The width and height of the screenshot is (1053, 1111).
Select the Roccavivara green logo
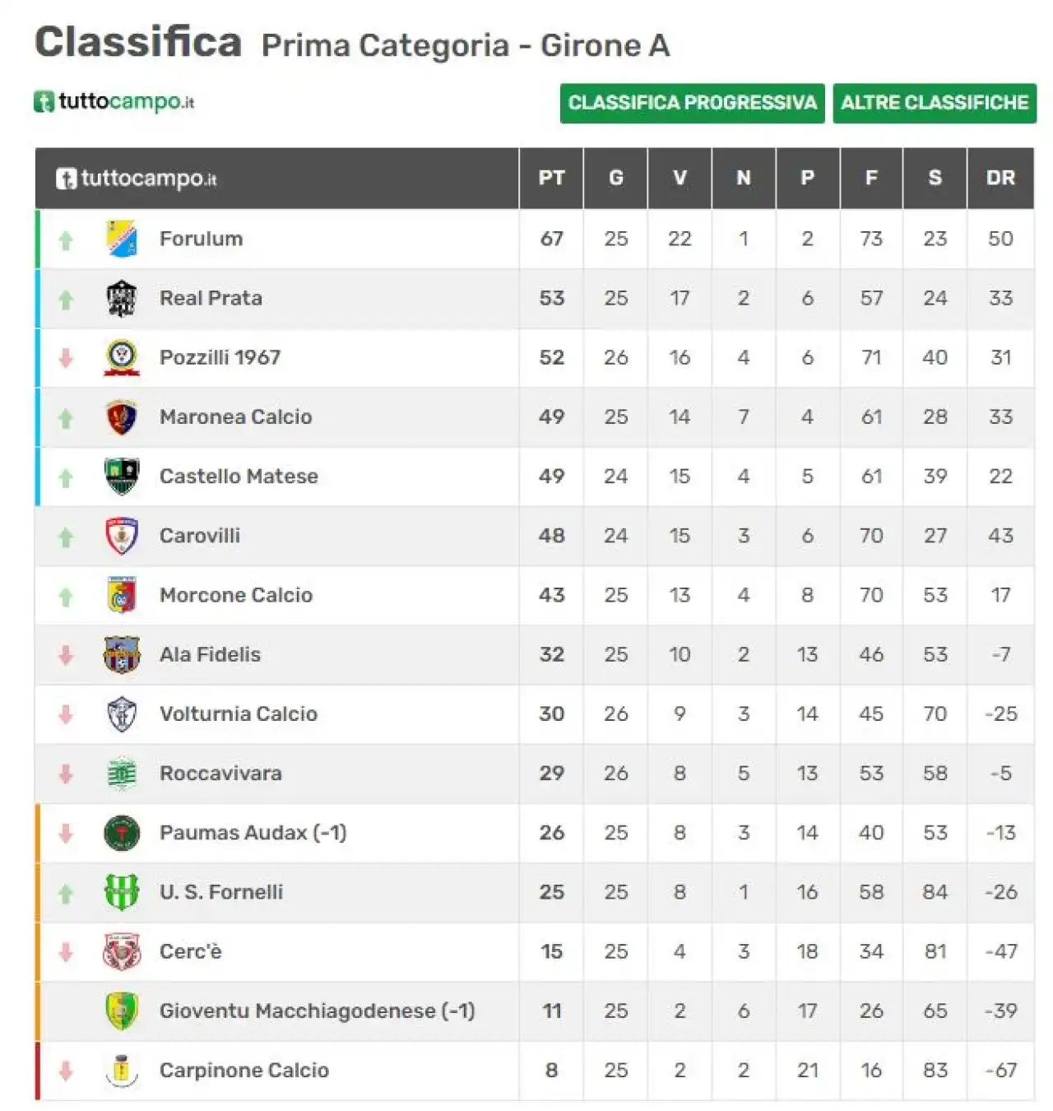122,774
